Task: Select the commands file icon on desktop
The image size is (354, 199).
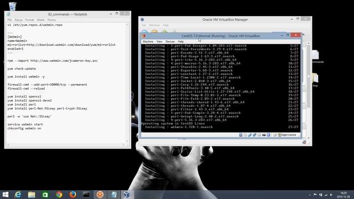Action: pyautogui.click(x=316, y=55)
